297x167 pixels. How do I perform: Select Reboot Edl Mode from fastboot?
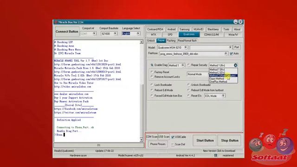pyautogui.click(x=188, y=90)
